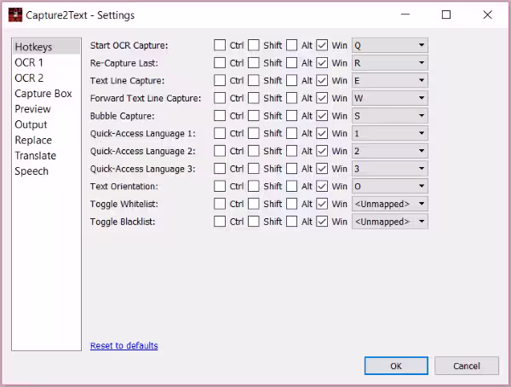Click the 'Start OCR Capture:' label
Image resolution: width=511 pixels, height=387 pixels.
pyautogui.click(x=129, y=45)
